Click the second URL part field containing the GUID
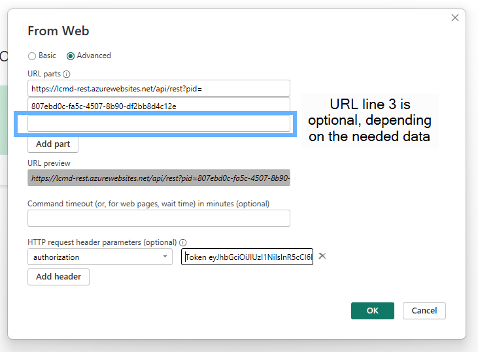The height and width of the screenshot is (352, 478). pos(159,106)
